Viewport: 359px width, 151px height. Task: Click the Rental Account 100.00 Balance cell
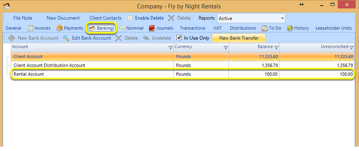pyautogui.click(x=254, y=74)
